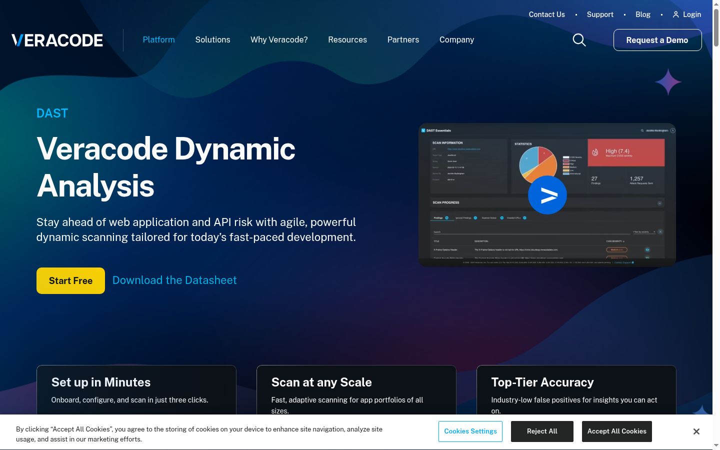Click the DAST label above the headline
Image resolution: width=720 pixels, height=450 pixels.
pyautogui.click(x=52, y=113)
